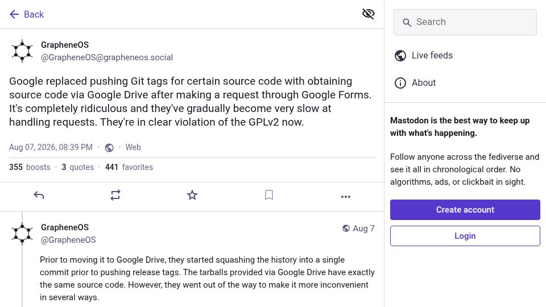546x307 pixels.
Task: Click the magnifier icon in Search
Action: click(407, 23)
